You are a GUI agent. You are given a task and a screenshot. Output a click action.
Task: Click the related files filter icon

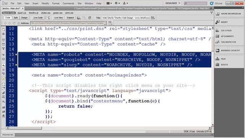(212, 13)
